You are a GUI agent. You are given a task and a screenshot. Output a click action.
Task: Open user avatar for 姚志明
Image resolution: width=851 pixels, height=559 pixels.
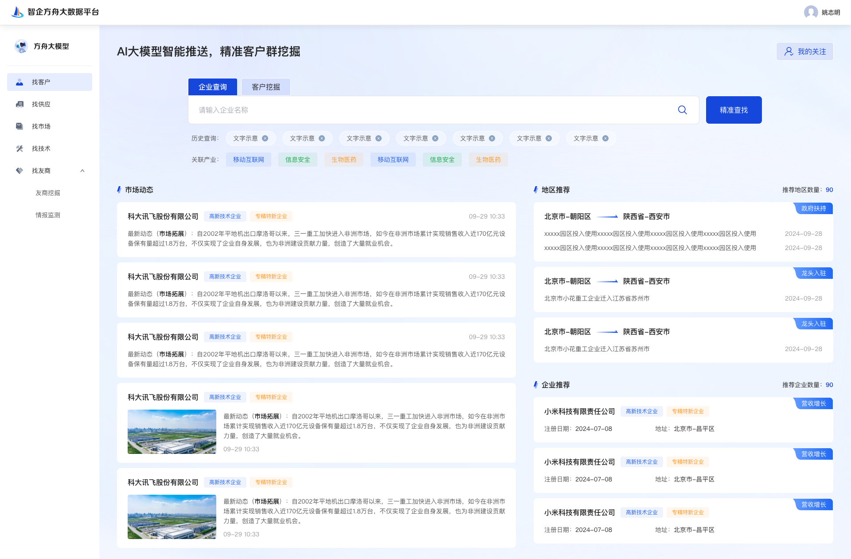(811, 12)
